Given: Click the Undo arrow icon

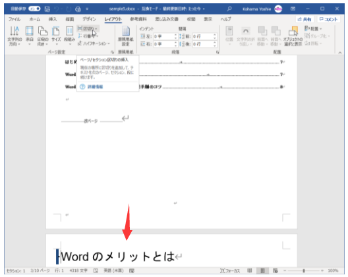Looking at the screenshot, I should [x=57, y=9].
